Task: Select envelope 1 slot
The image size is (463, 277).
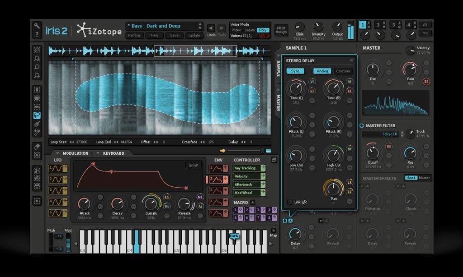Action: pyautogui.click(x=218, y=168)
